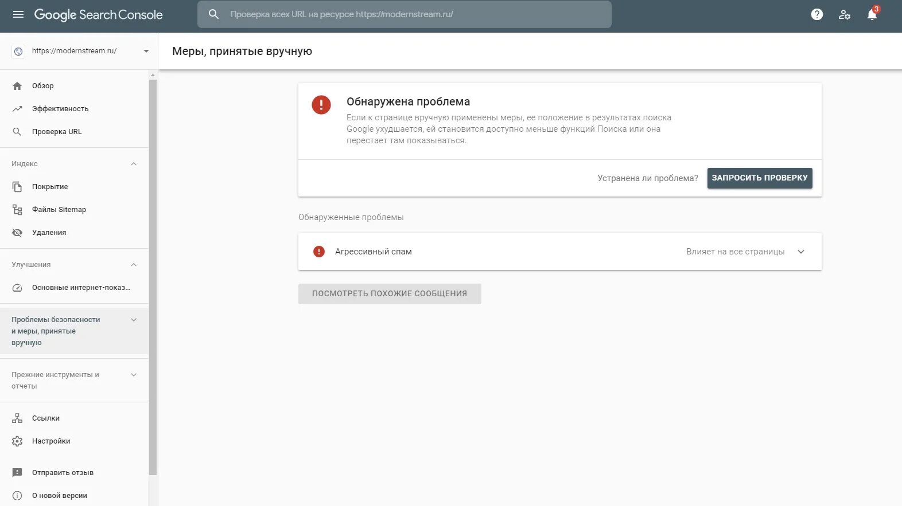
Task: Click the property globe icon
Action: [x=18, y=52]
